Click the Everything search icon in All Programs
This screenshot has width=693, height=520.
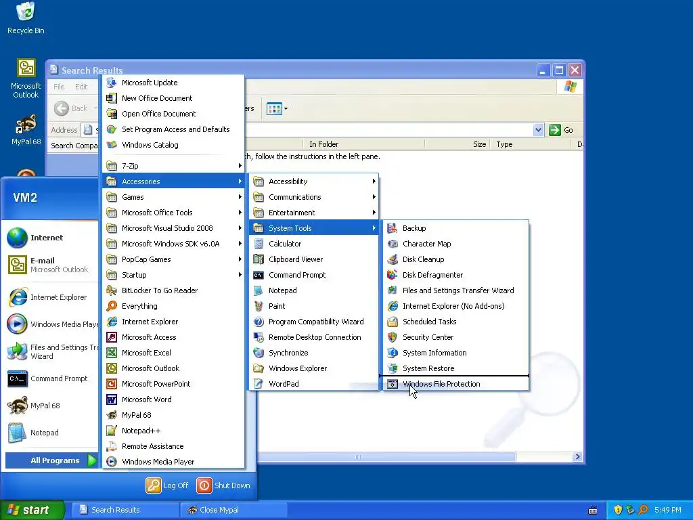pyautogui.click(x=112, y=306)
